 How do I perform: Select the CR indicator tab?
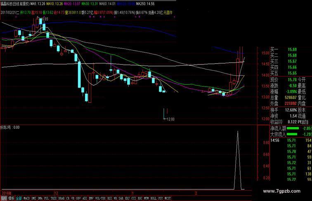point(68,199)
